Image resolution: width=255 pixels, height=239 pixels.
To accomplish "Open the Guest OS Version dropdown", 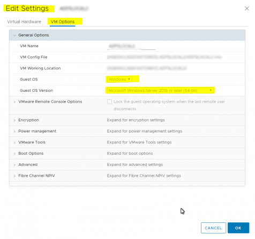I will 160,90.
